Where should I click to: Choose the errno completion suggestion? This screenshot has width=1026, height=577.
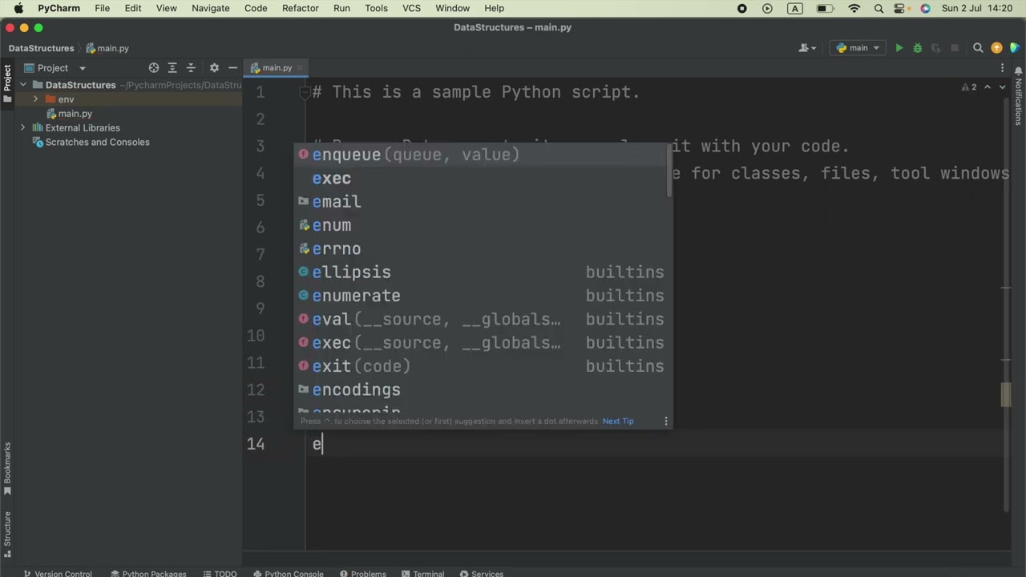481,248
